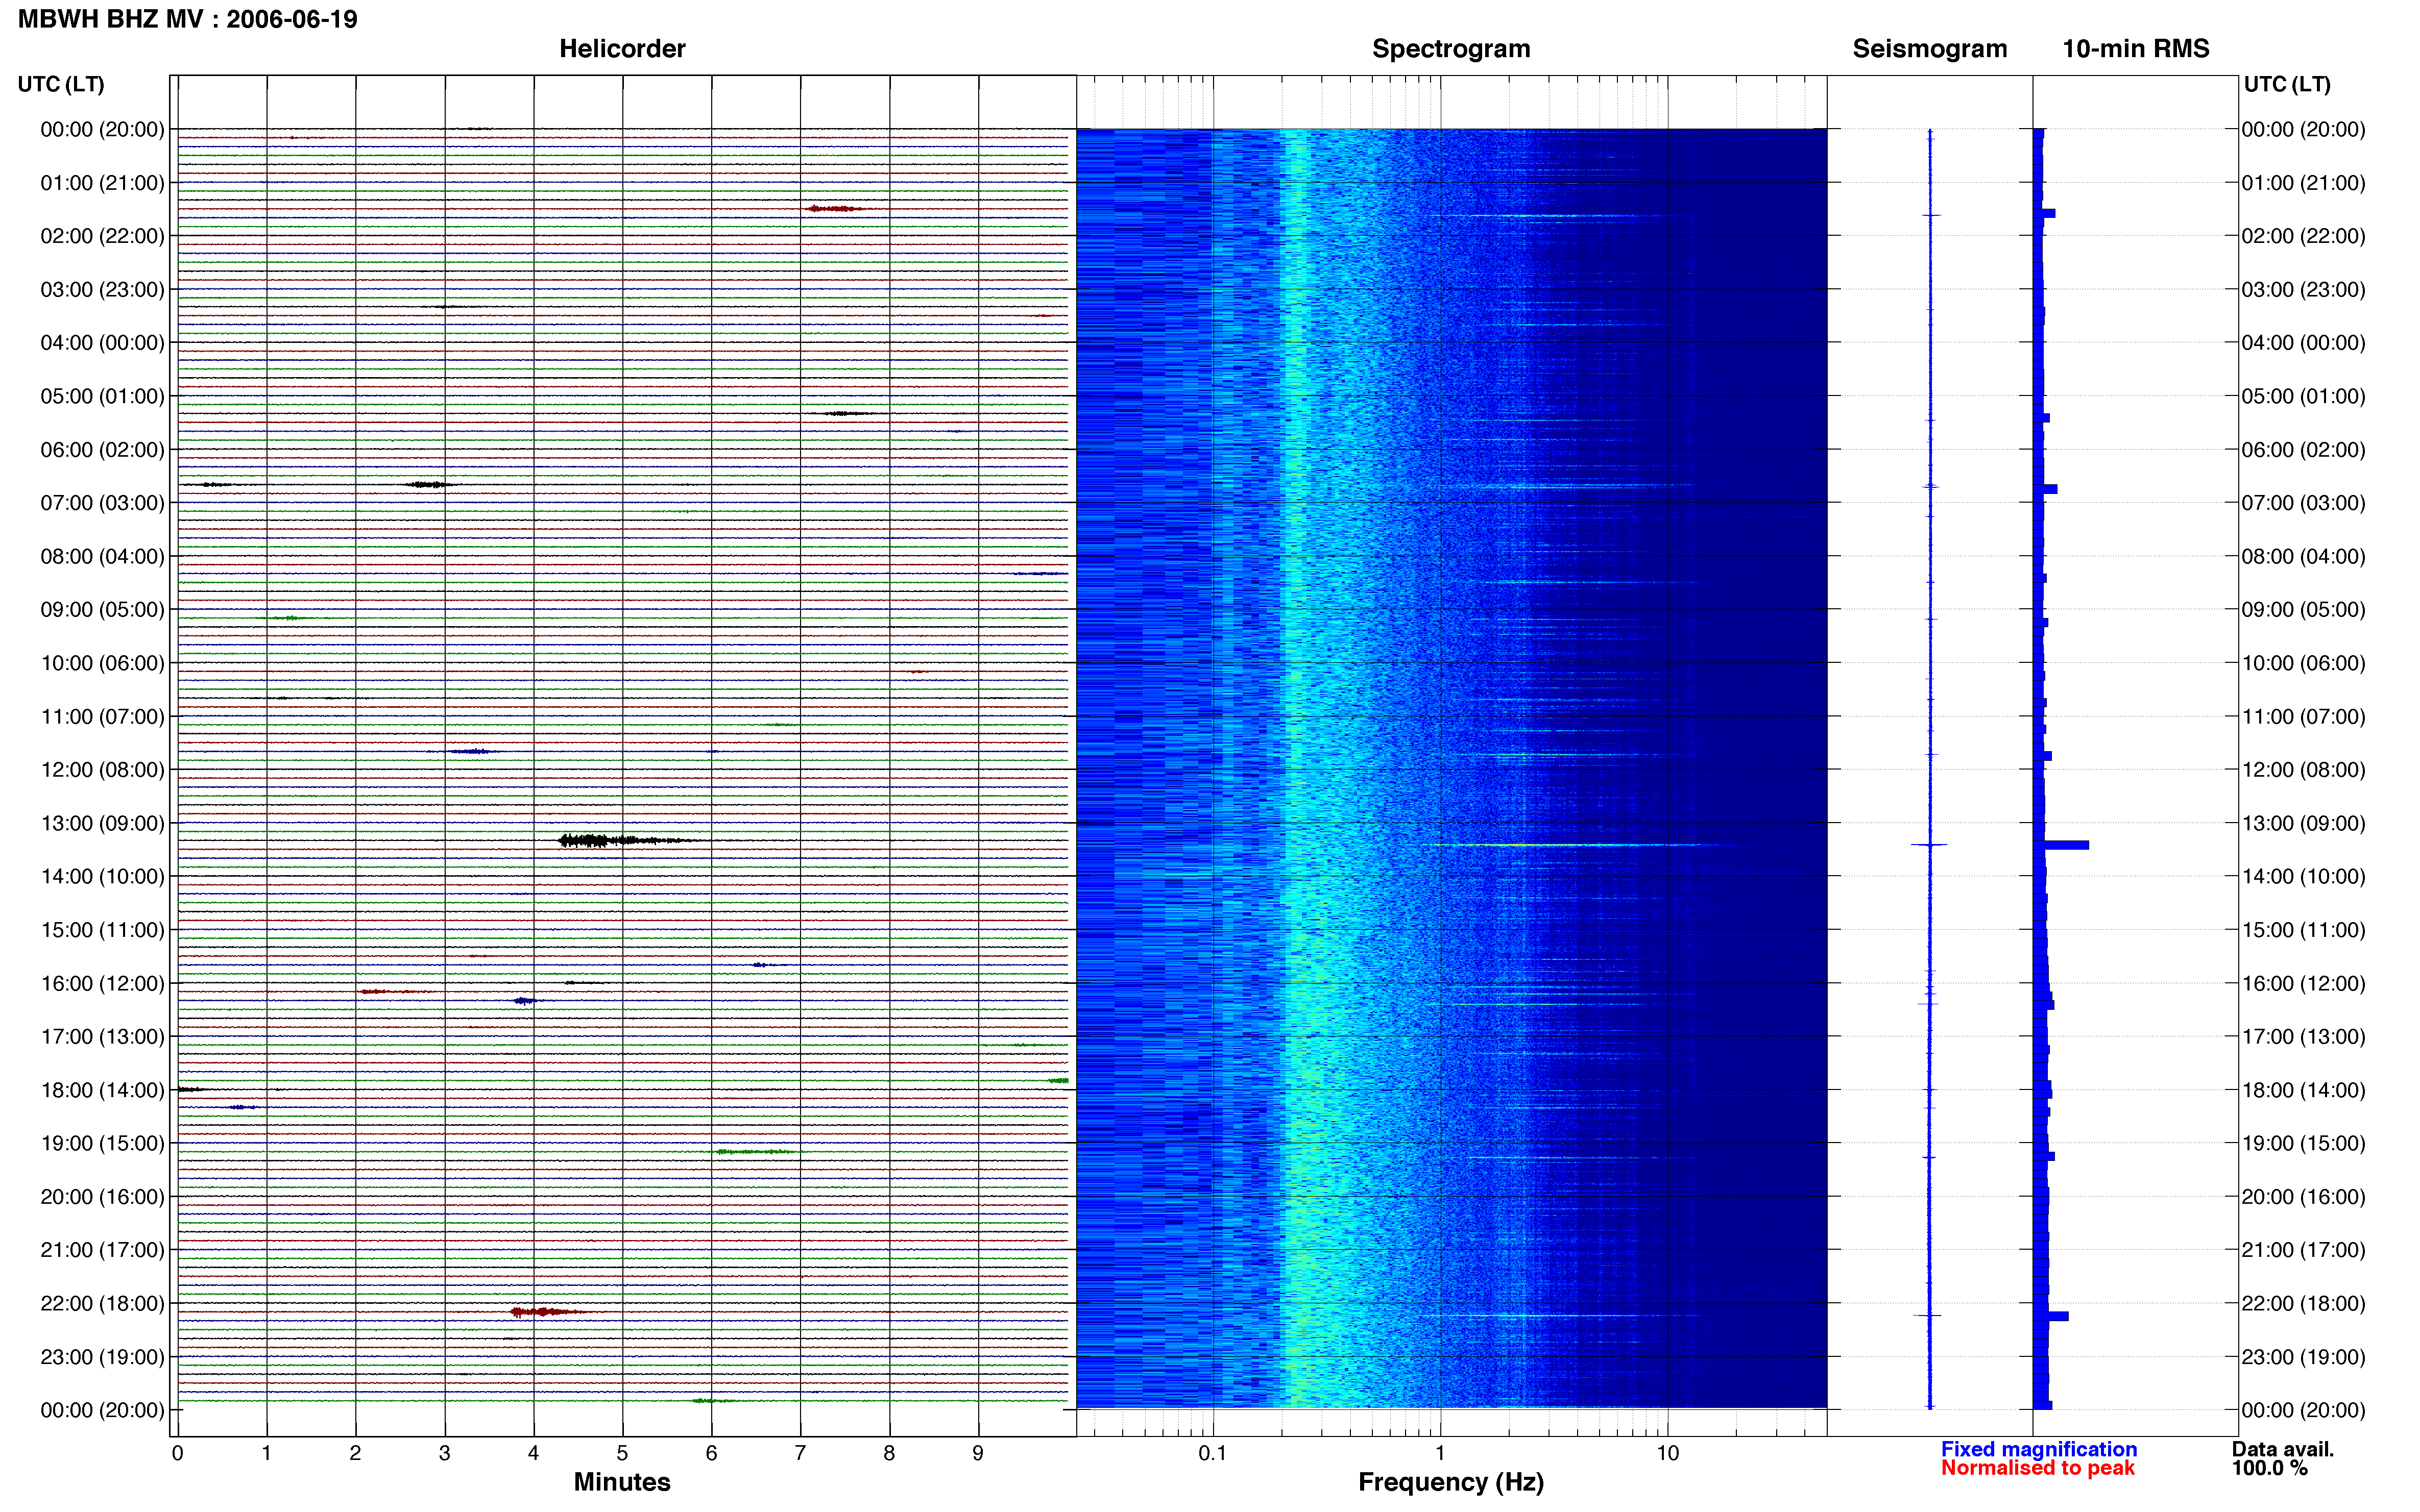Screen dimensions: 2420x1512
Task: Click the 'Seismogram' panel heading
Action: click(x=1930, y=49)
